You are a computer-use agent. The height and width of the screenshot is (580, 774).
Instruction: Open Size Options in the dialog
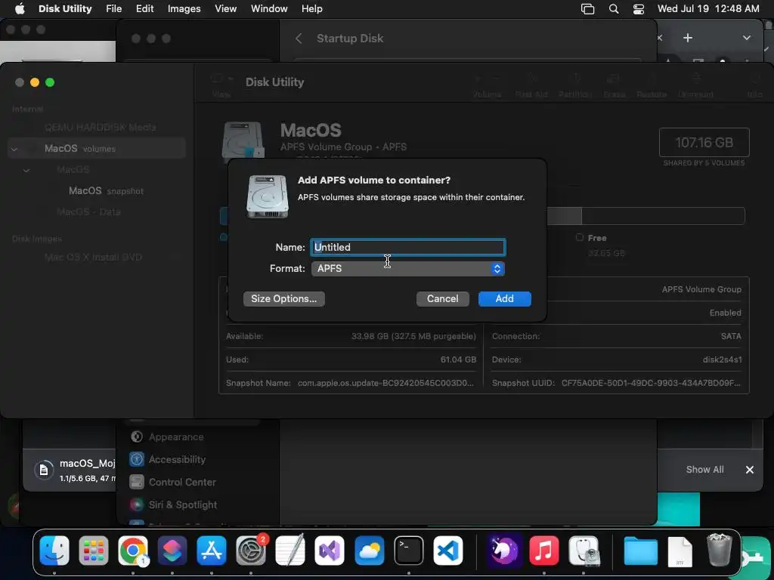click(284, 298)
